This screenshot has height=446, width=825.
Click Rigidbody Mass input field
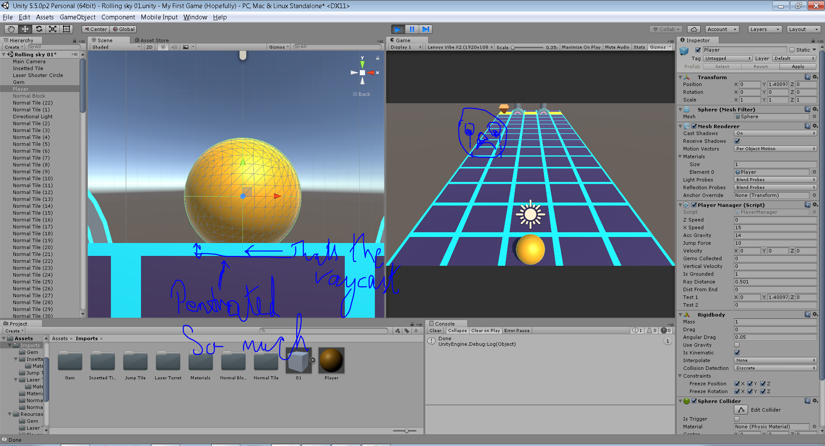[x=775, y=322]
